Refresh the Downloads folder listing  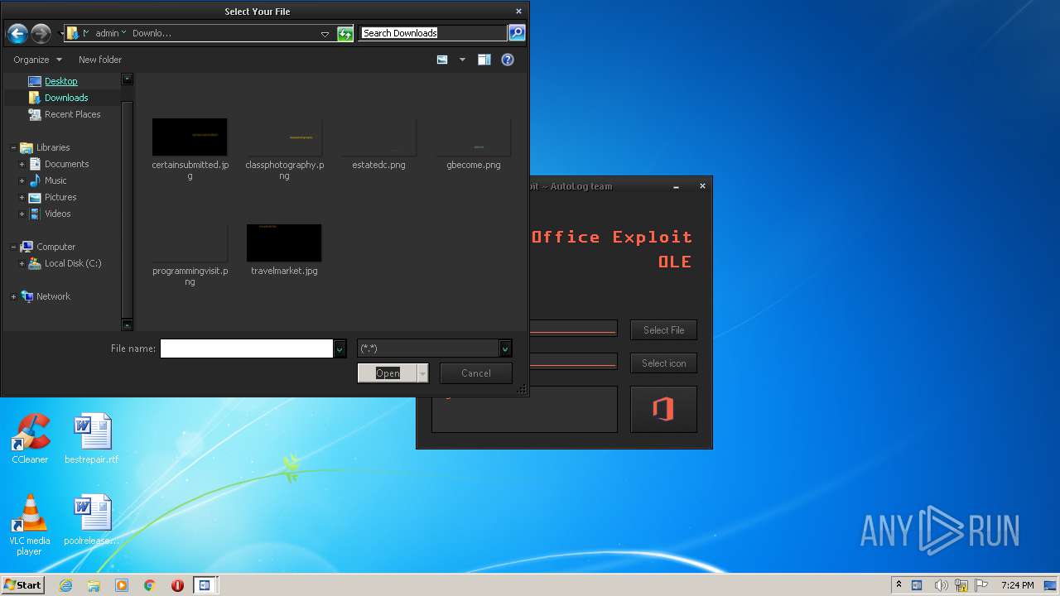[x=345, y=33]
